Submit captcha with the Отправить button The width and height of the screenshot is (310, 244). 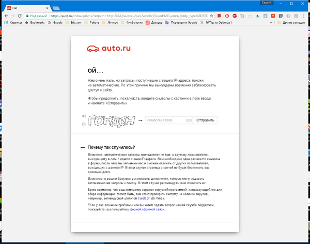pyautogui.click(x=205, y=120)
